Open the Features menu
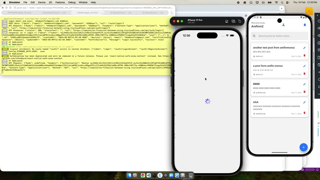This screenshot has height=180, width=320. (x=60, y=2)
